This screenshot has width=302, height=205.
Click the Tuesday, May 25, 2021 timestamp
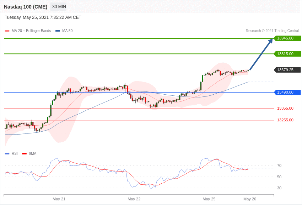coord(43,17)
